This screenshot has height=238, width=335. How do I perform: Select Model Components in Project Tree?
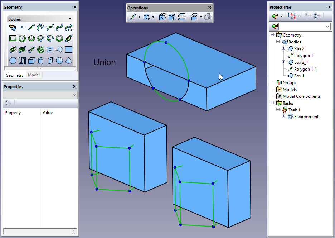click(301, 96)
